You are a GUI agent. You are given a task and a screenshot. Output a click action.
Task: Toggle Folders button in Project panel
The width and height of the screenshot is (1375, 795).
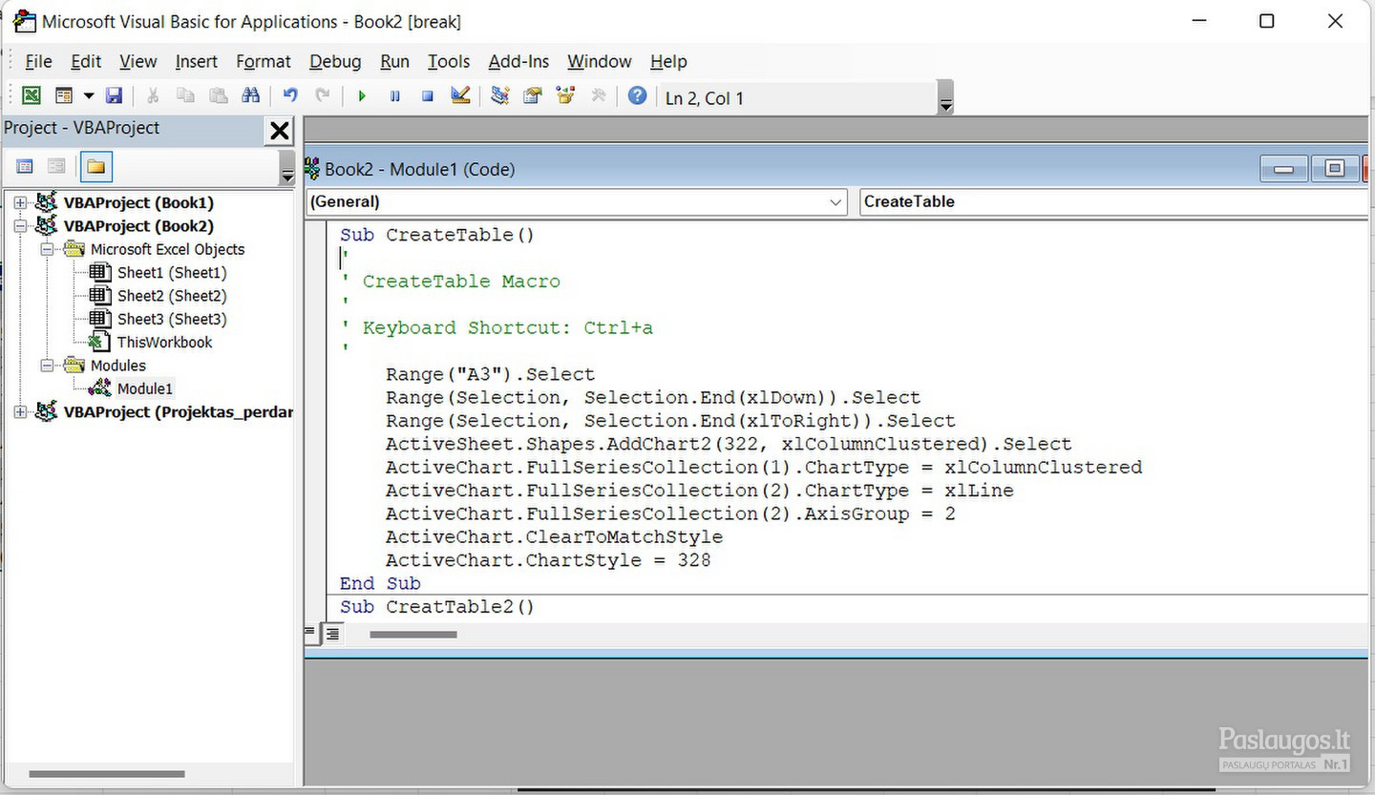[95, 167]
